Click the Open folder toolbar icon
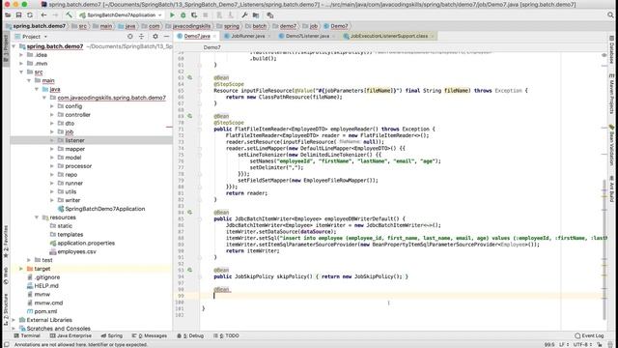Image resolution: width=618 pixels, height=348 pixels. (x=8, y=15)
